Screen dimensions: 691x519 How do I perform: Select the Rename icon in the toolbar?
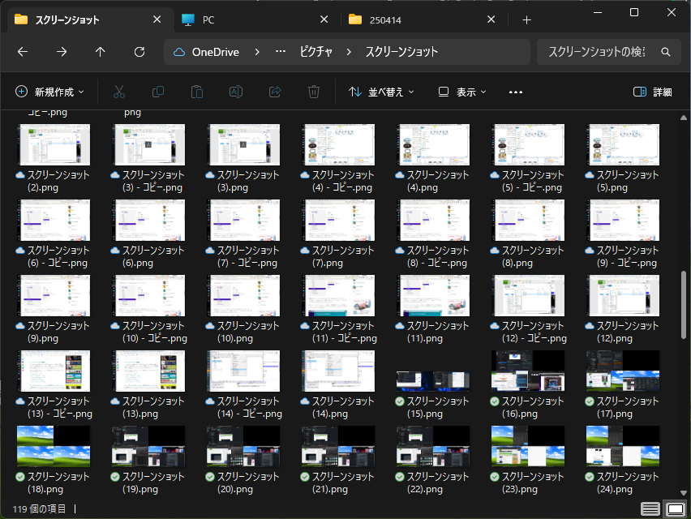(235, 92)
